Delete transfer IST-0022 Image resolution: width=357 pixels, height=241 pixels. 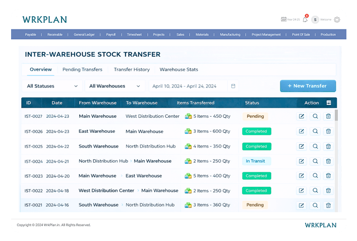(328, 190)
